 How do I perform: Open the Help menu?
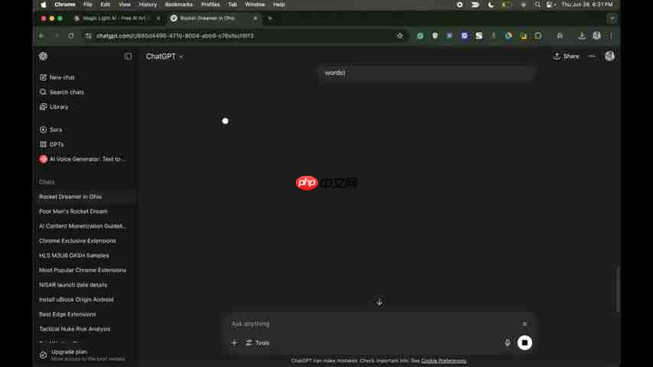pyautogui.click(x=279, y=5)
